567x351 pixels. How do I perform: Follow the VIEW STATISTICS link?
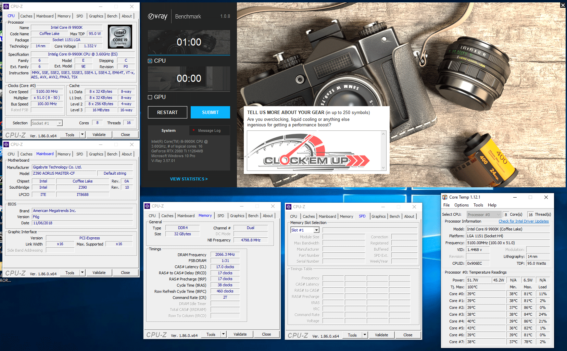pos(189,179)
